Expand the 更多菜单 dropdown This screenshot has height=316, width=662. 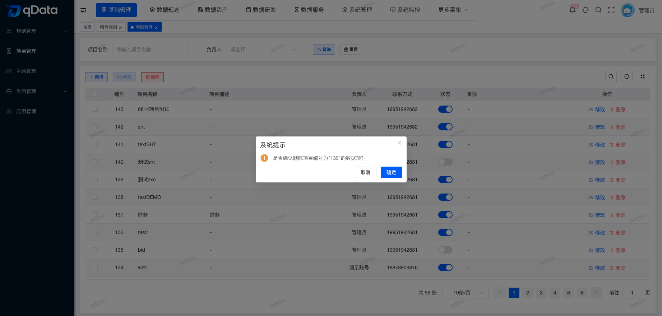[x=453, y=10]
